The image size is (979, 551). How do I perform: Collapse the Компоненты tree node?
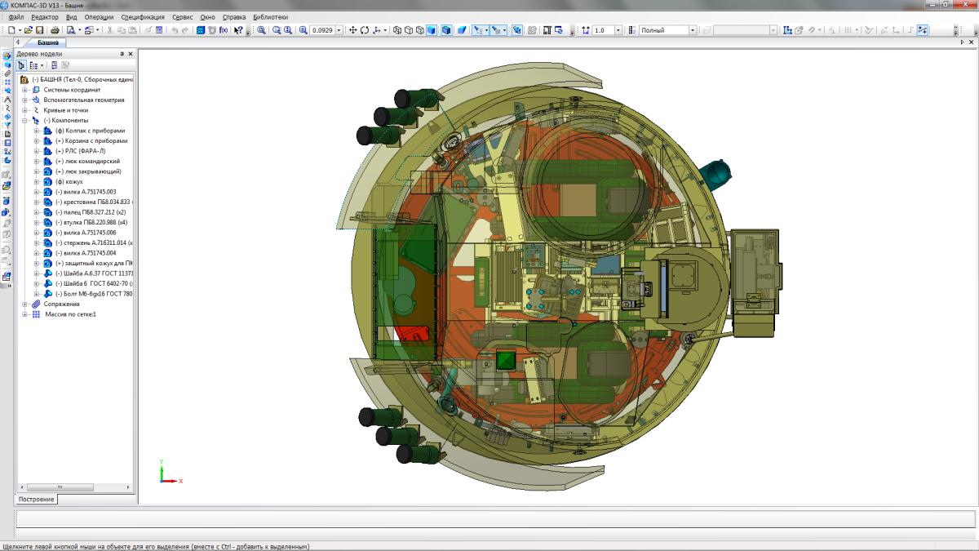pyautogui.click(x=25, y=120)
